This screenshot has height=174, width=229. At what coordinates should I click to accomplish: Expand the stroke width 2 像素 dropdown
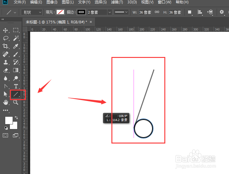point(109,12)
